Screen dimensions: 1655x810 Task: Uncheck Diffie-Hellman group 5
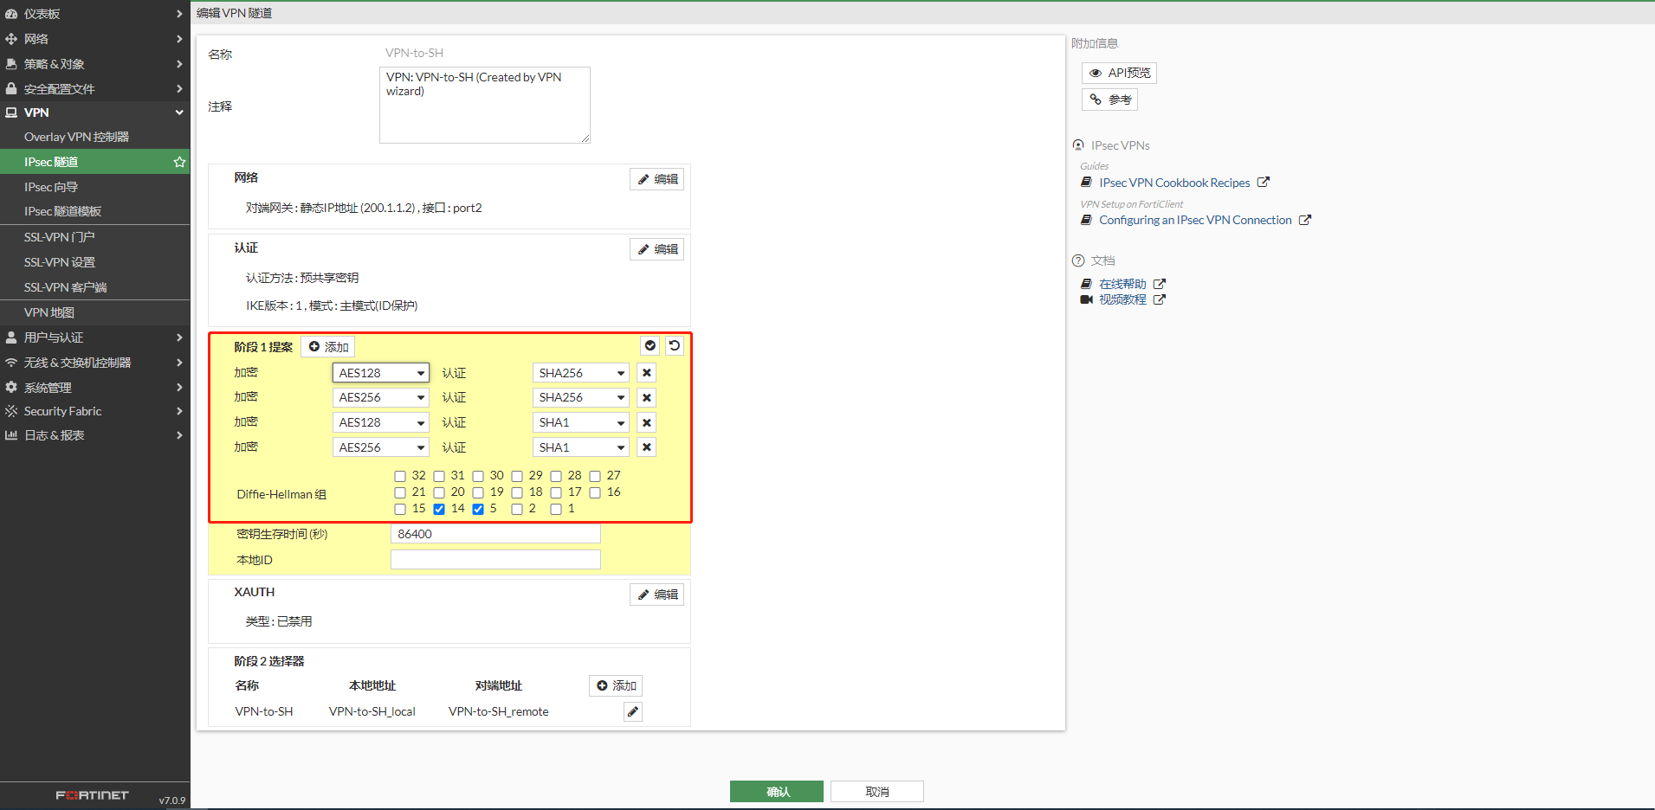[x=478, y=509]
